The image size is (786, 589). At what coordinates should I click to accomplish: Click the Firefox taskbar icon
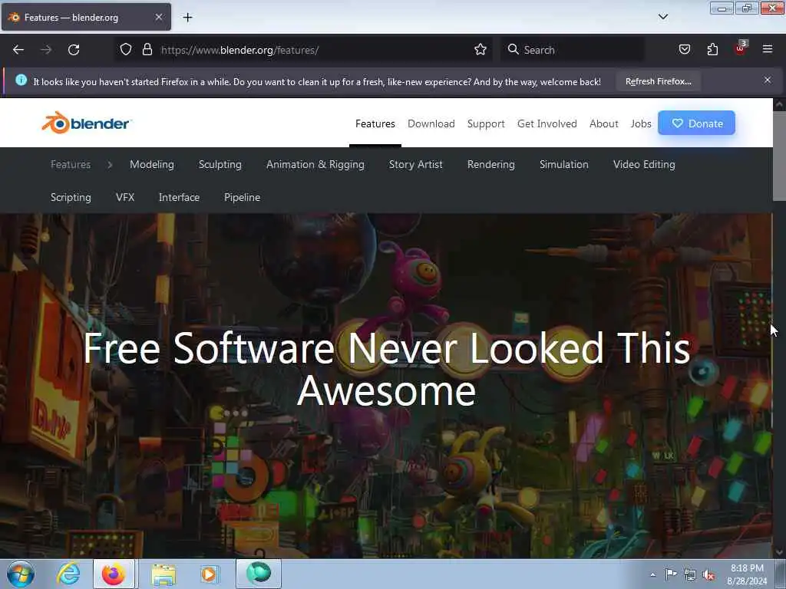114,574
